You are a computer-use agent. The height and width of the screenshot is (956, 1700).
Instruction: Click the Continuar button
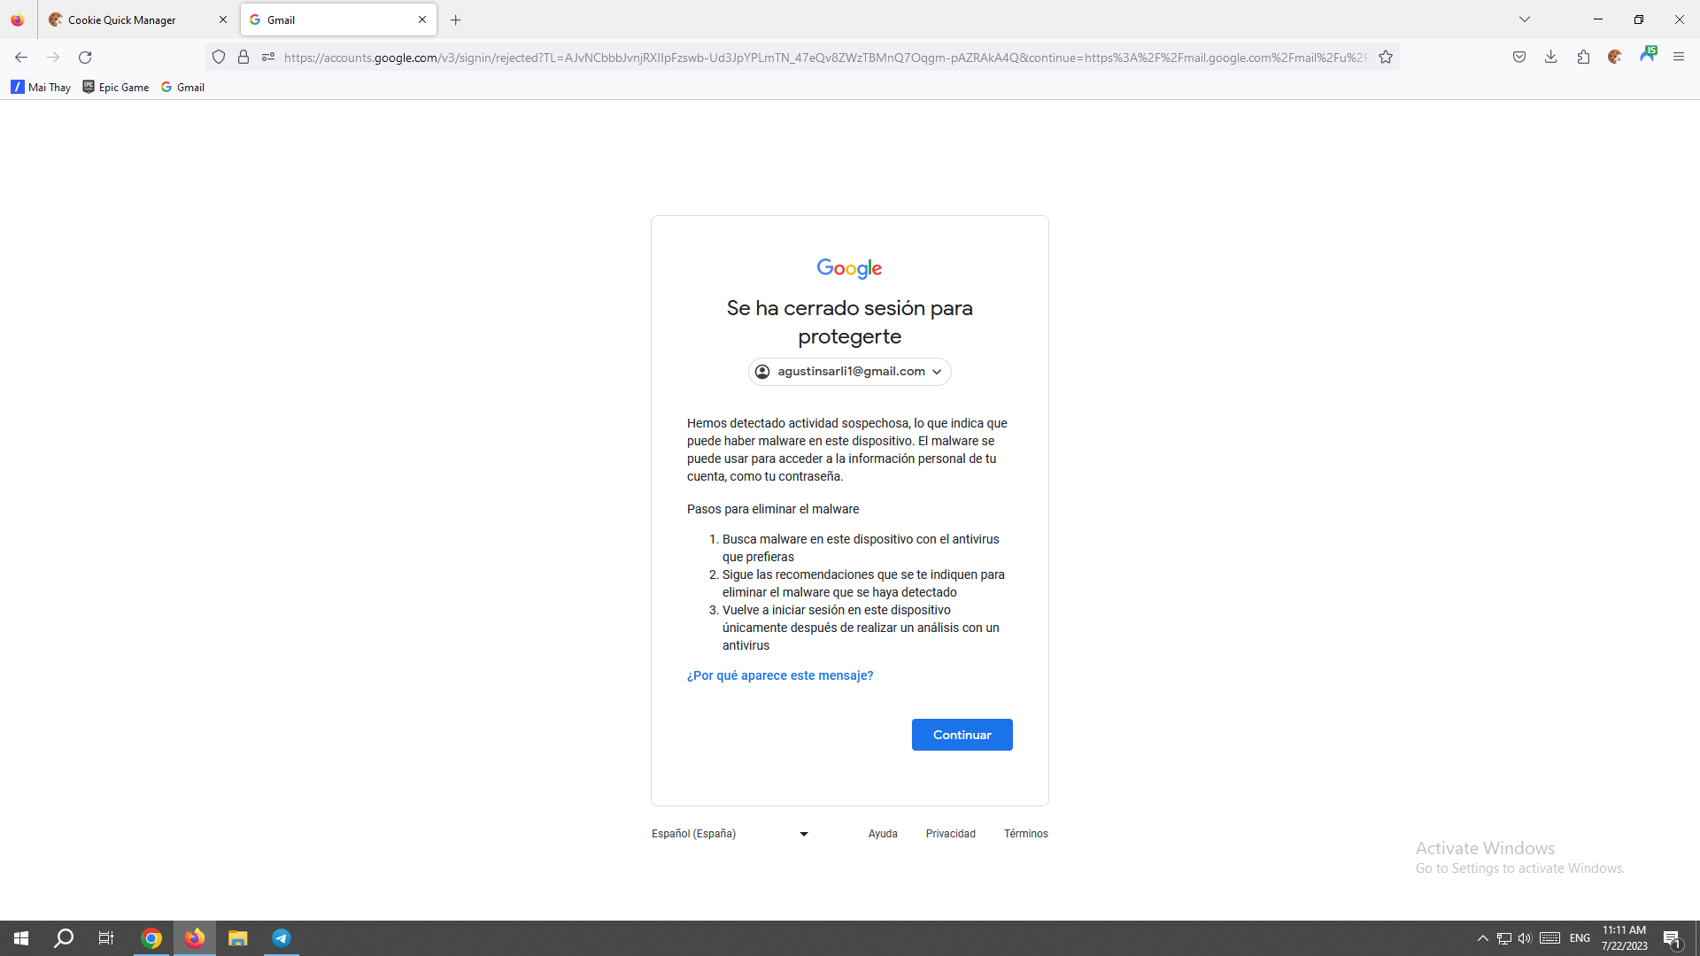coord(962,735)
